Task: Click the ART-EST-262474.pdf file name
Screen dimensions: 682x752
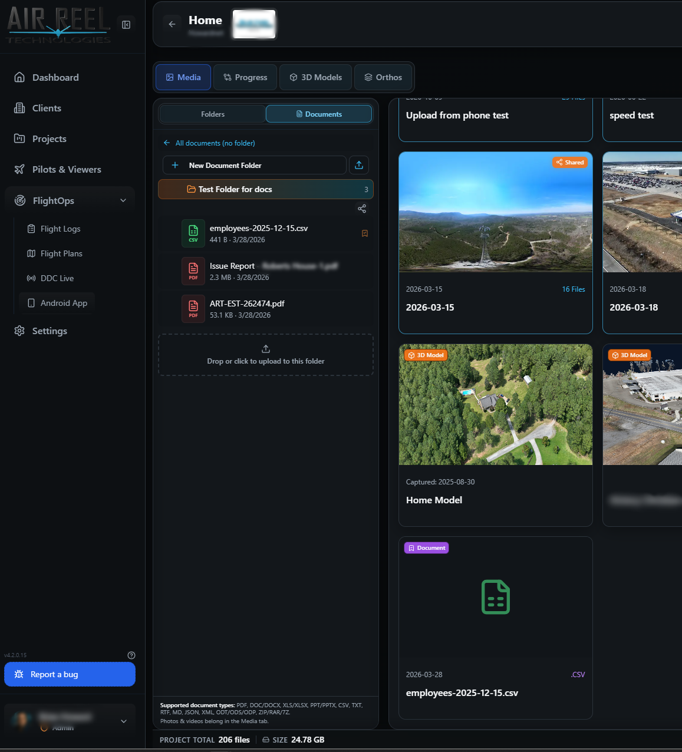Action: (x=247, y=304)
